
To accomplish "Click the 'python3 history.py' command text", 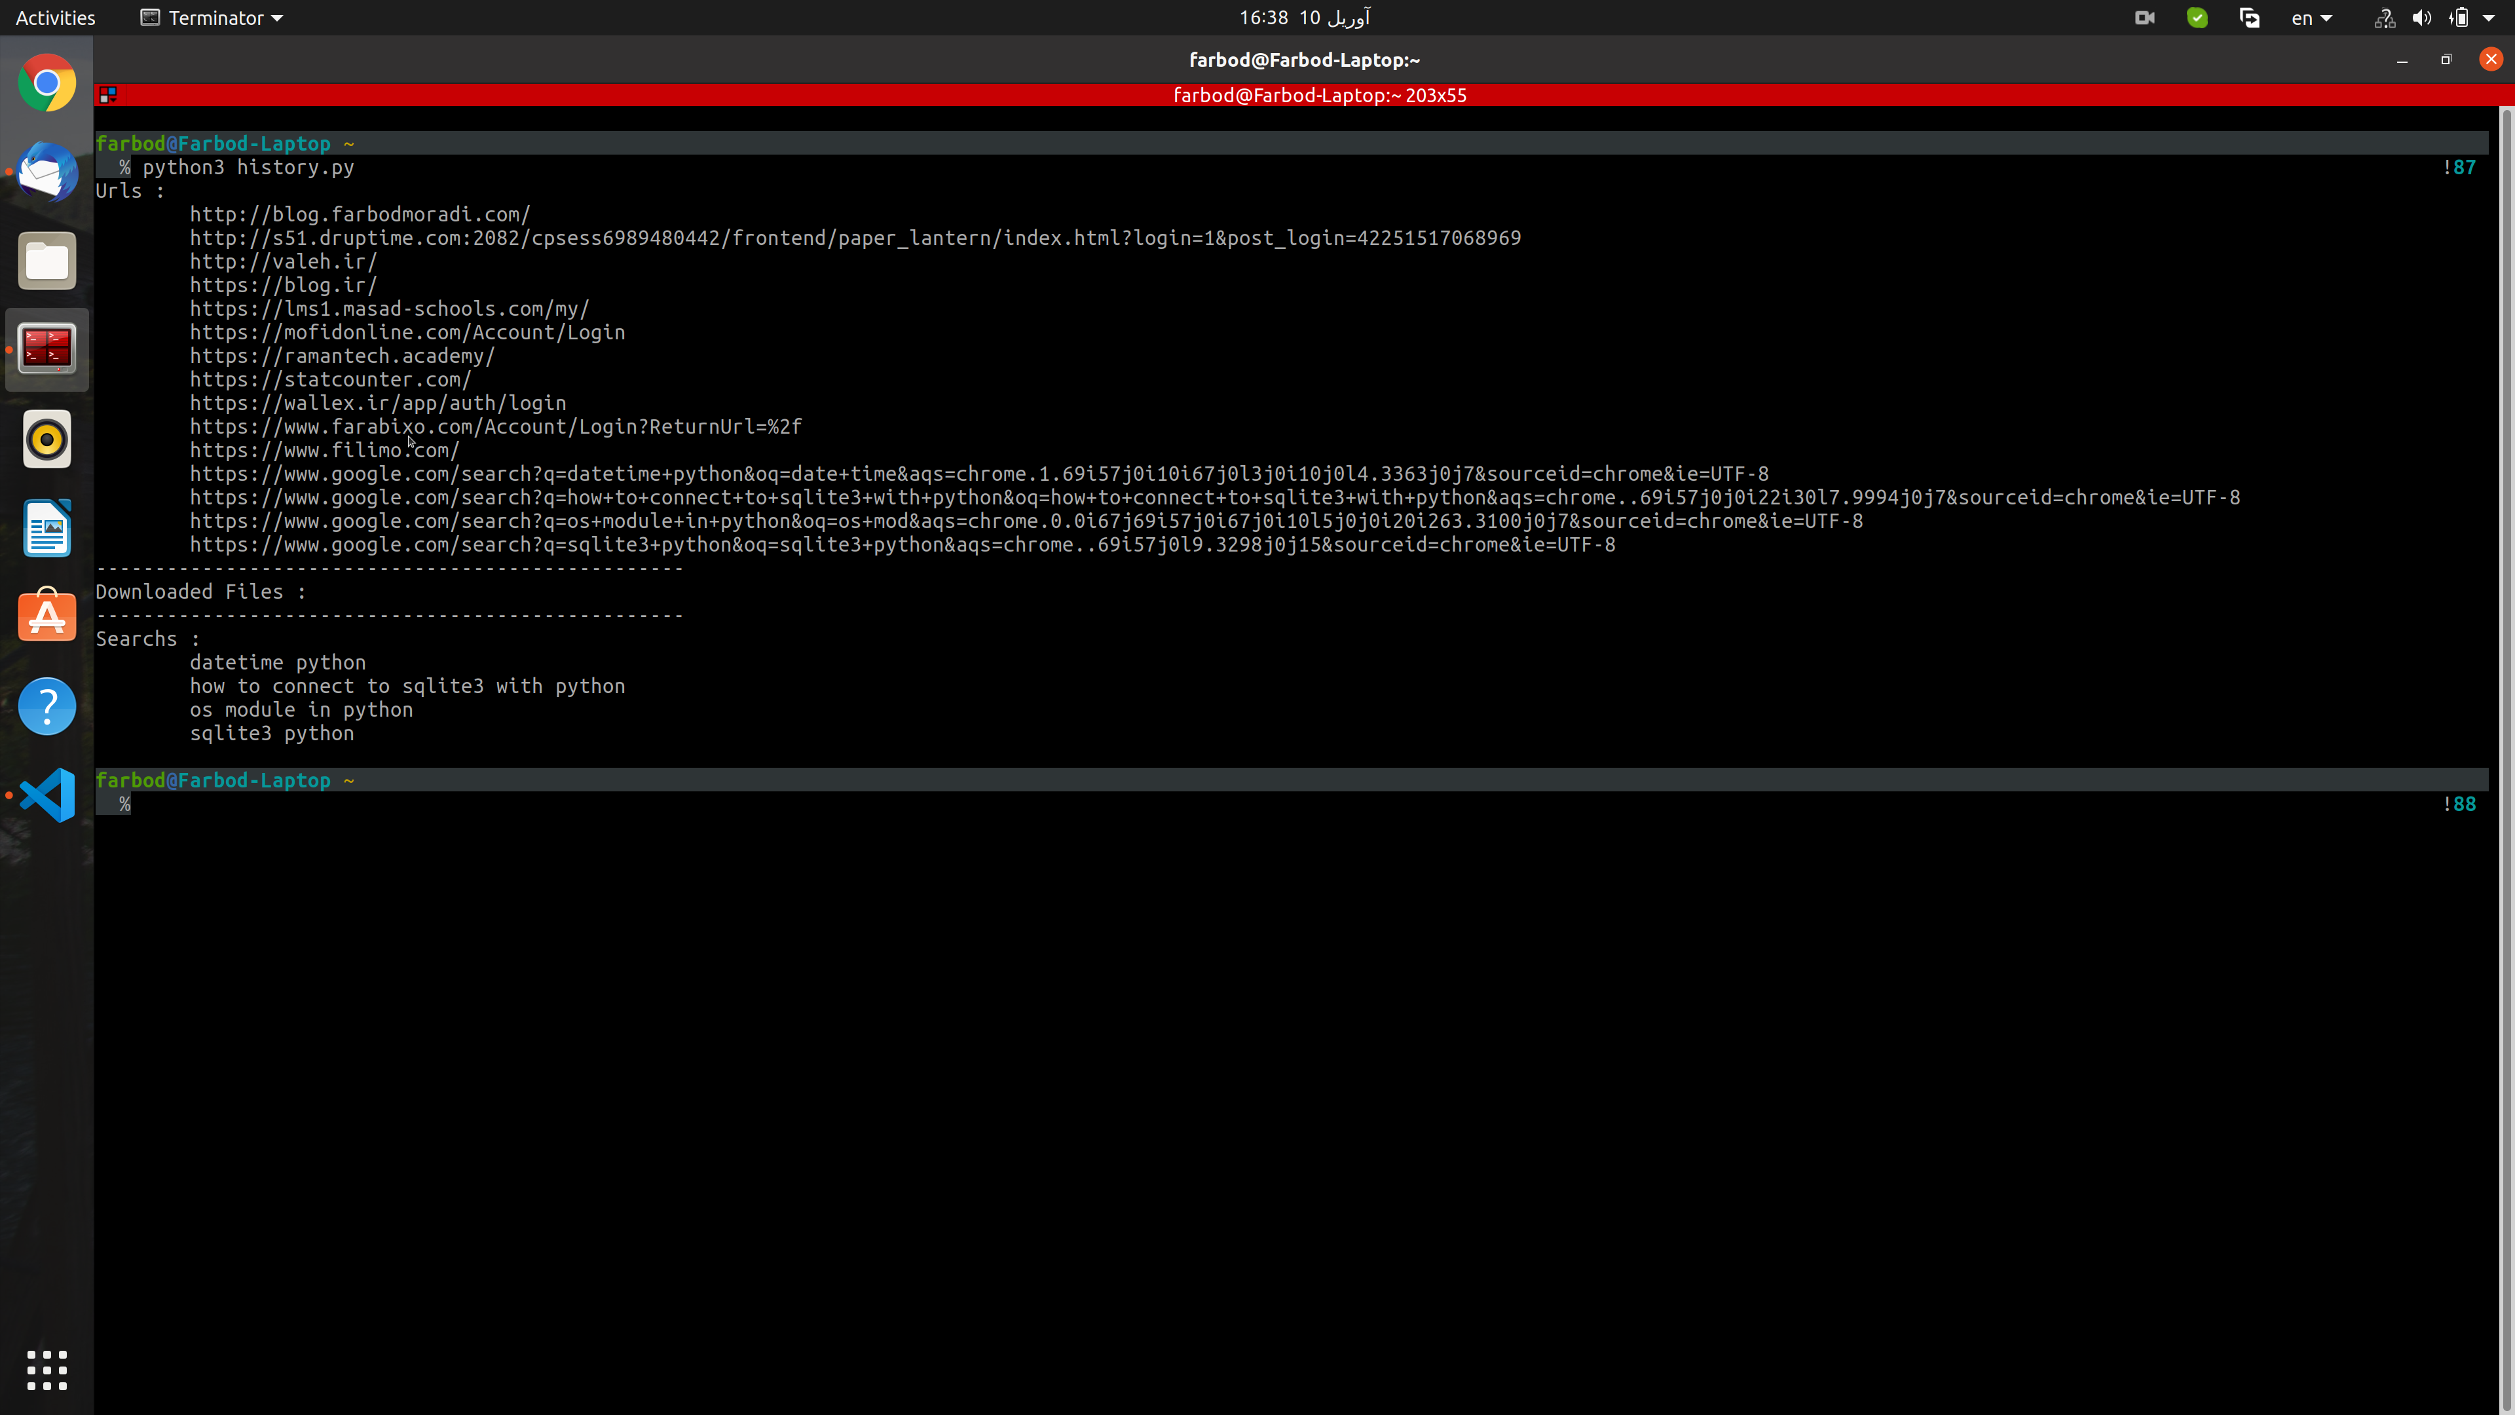I will tap(248, 167).
